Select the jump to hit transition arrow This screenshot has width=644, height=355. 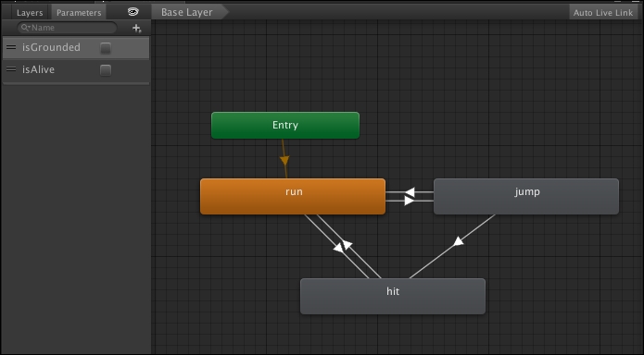[x=458, y=242]
